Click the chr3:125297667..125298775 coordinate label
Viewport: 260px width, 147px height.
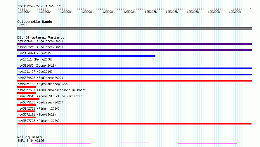point(39,6)
